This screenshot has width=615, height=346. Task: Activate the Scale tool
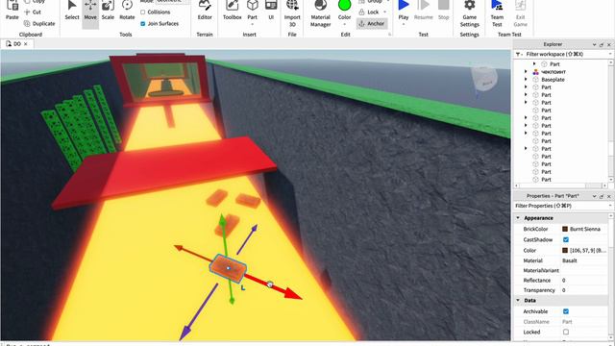108,11
